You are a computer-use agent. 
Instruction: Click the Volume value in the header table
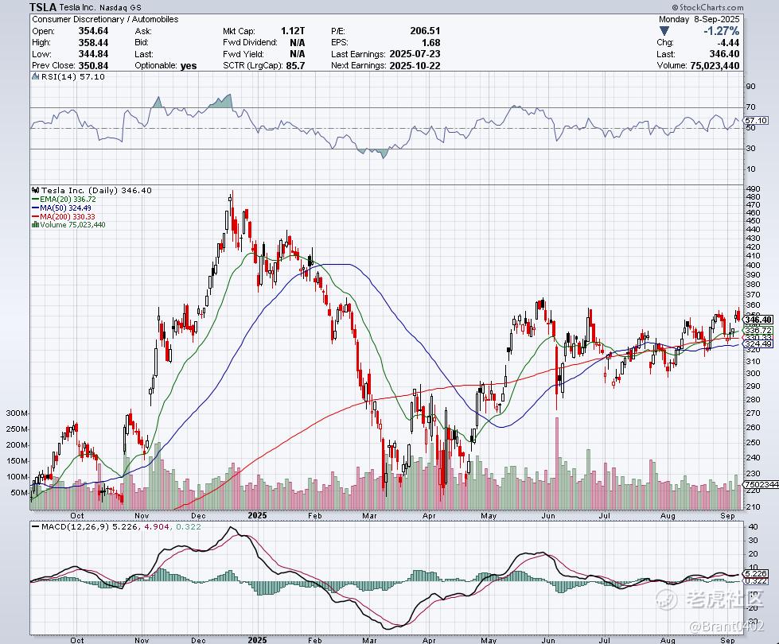(x=715, y=65)
